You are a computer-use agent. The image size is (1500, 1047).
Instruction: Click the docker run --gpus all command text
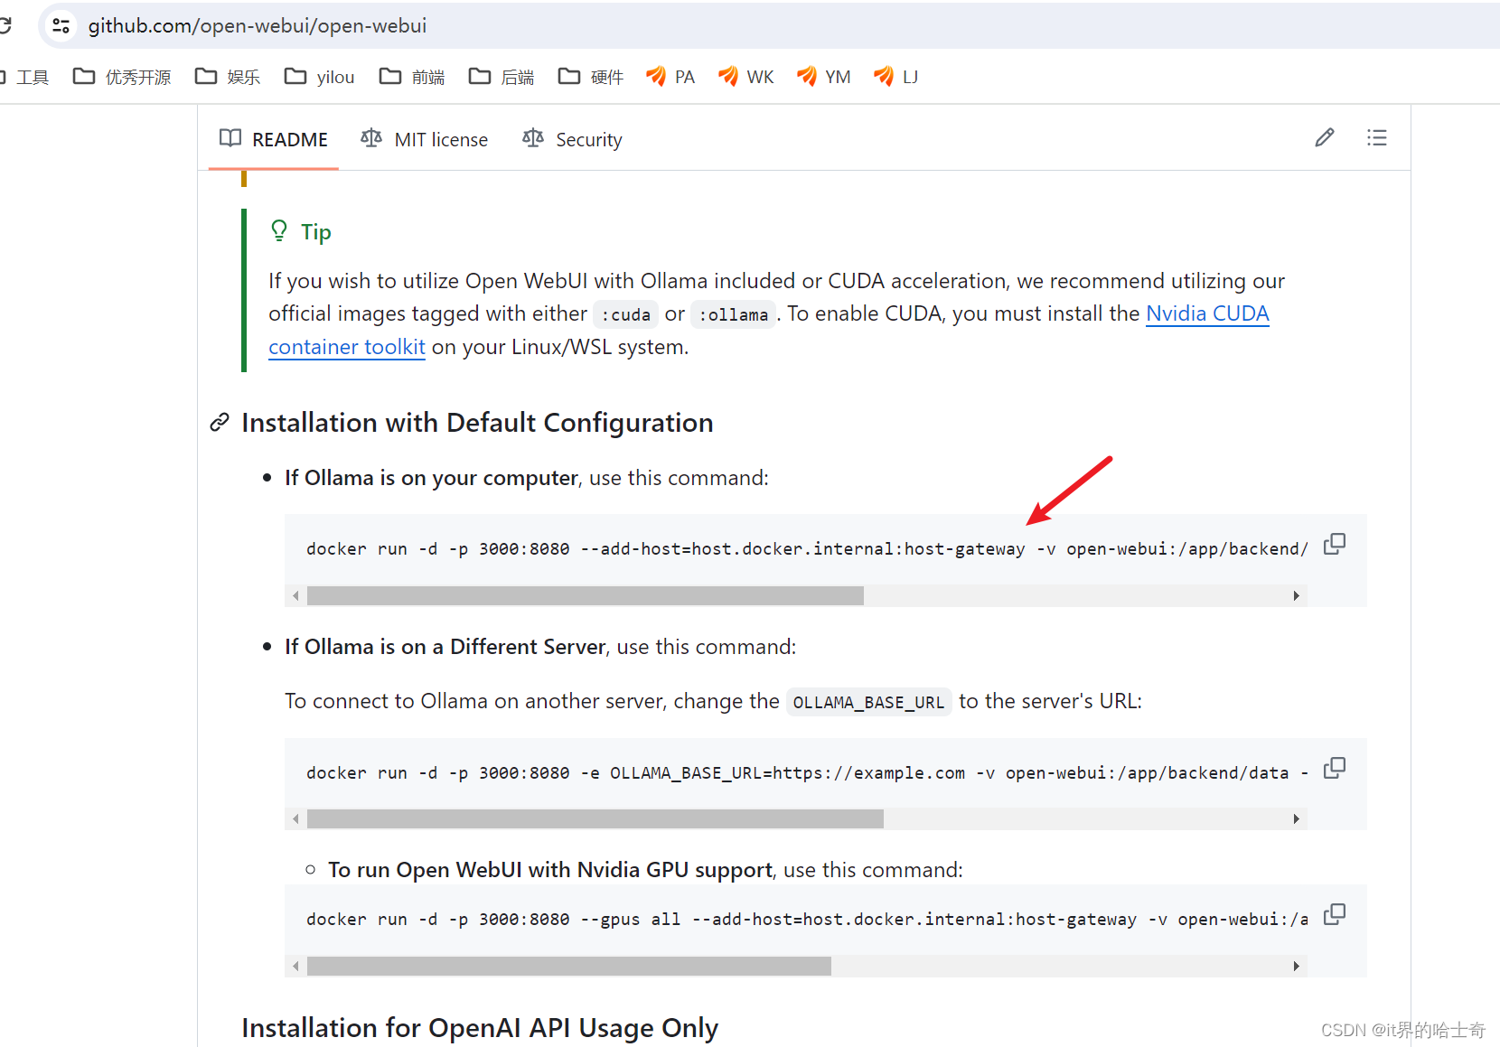(807, 919)
